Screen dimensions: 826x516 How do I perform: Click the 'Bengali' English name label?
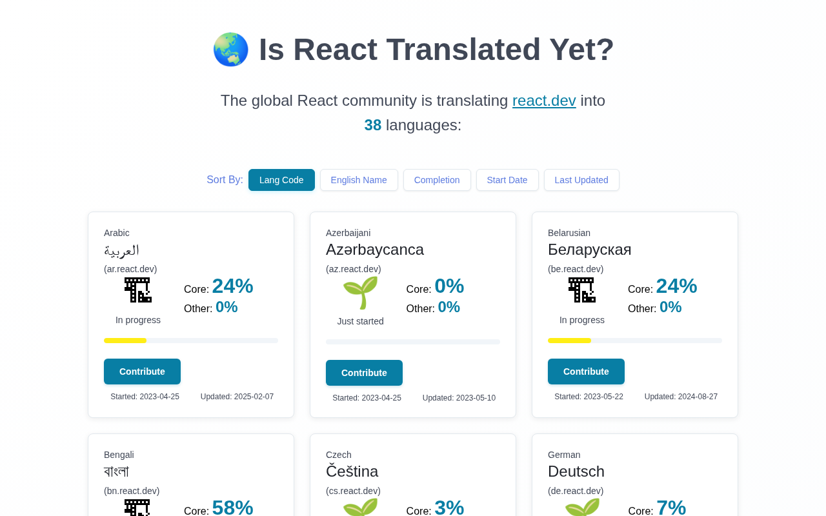119,455
